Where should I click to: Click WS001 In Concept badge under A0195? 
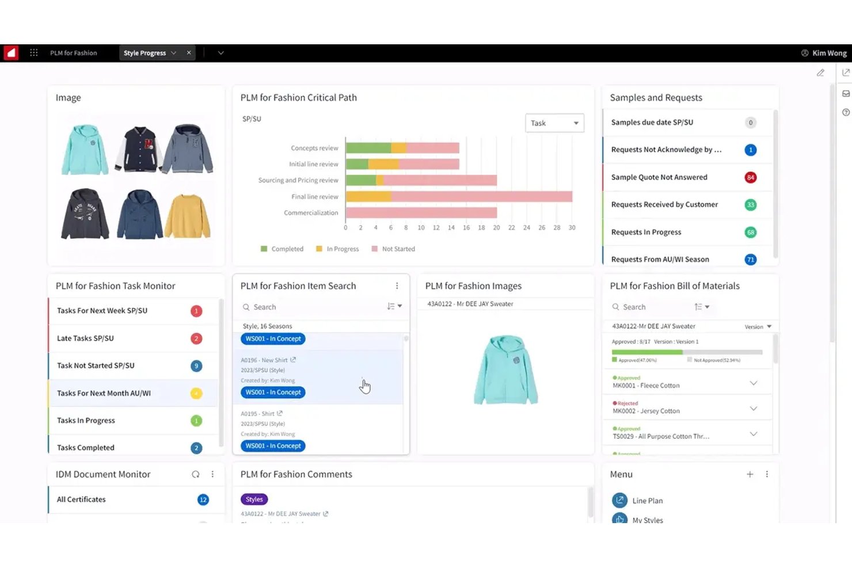[273, 446]
